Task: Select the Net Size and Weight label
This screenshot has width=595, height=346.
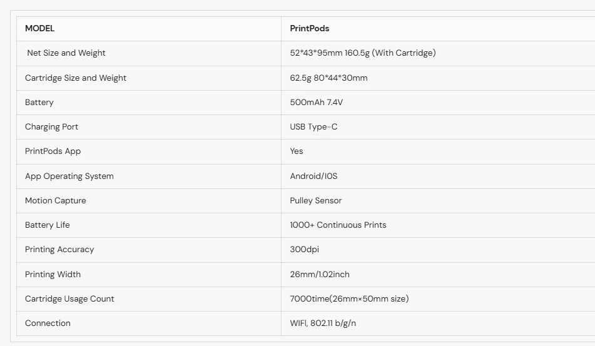Action: coord(66,53)
